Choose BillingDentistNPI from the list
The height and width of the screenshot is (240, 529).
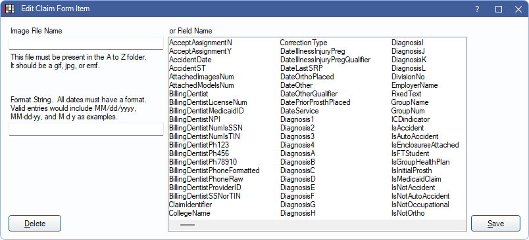click(195, 119)
